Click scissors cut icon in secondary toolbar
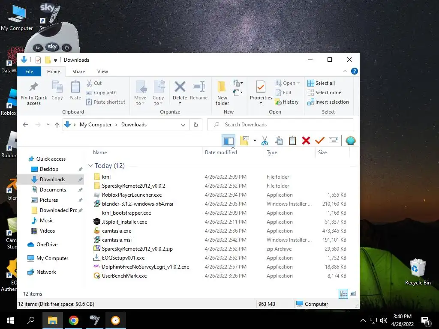The width and height of the screenshot is (439, 329). [x=265, y=141]
